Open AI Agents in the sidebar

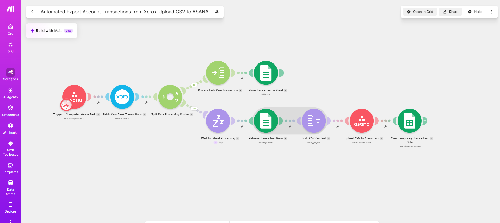click(10, 93)
